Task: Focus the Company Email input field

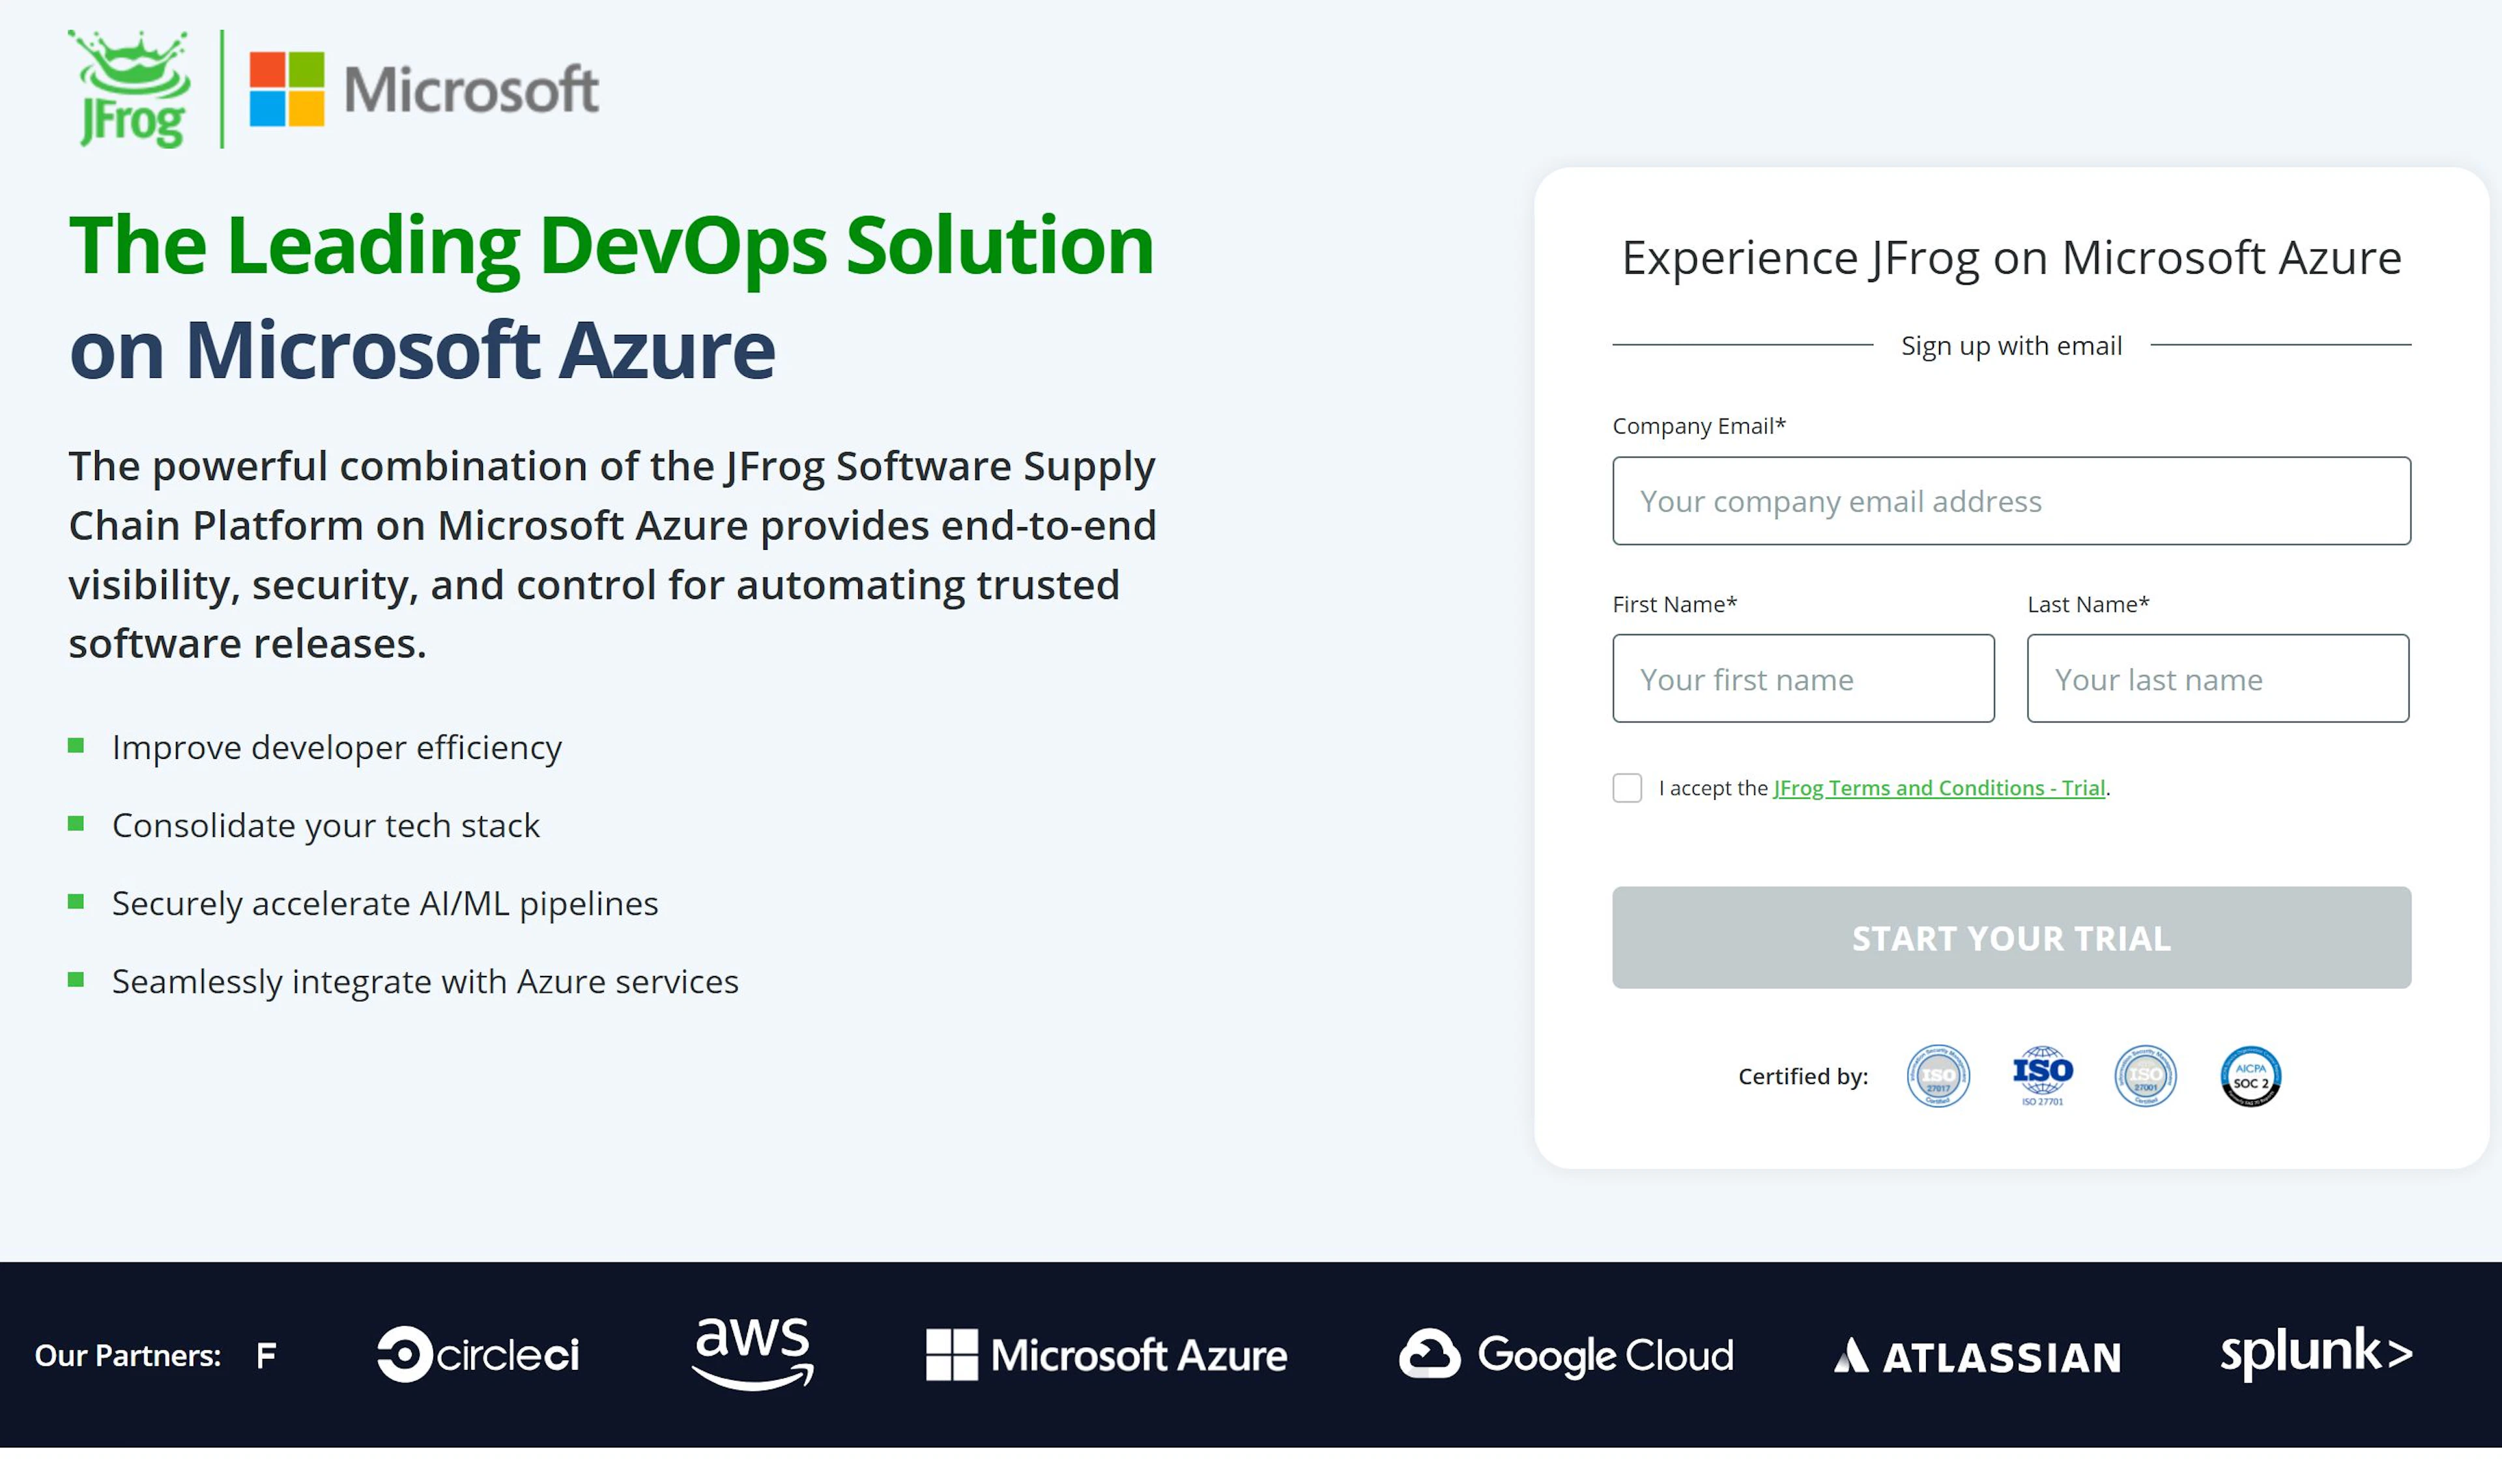Action: pyautogui.click(x=2011, y=501)
